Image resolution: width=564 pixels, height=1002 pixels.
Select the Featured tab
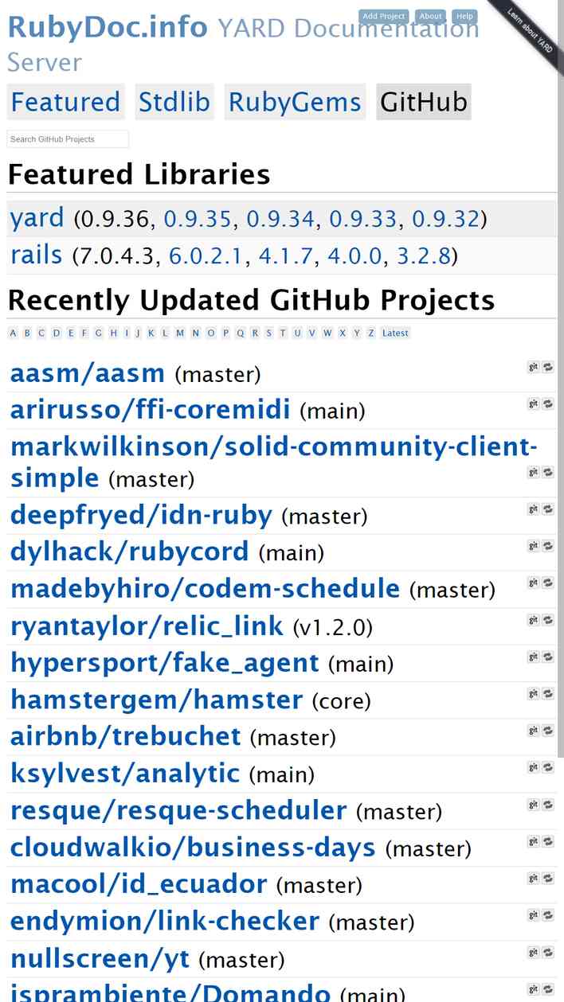(x=66, y=102)
